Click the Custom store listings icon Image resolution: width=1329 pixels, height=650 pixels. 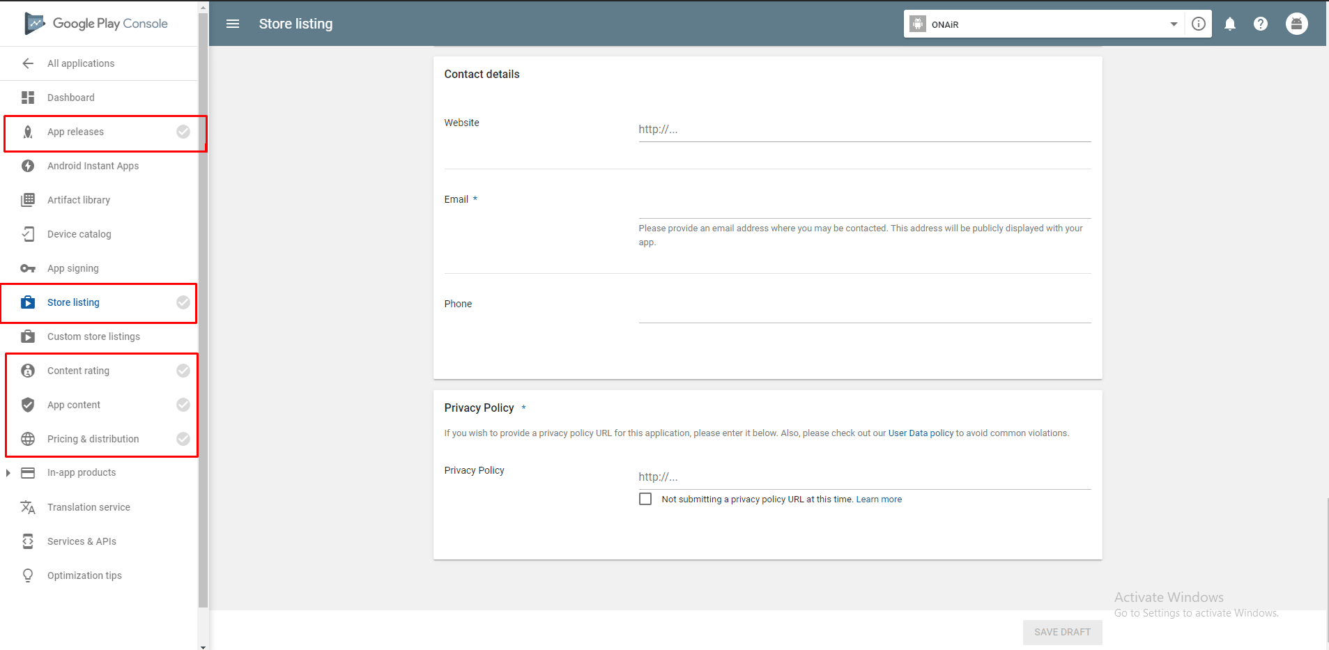(28, 336)
